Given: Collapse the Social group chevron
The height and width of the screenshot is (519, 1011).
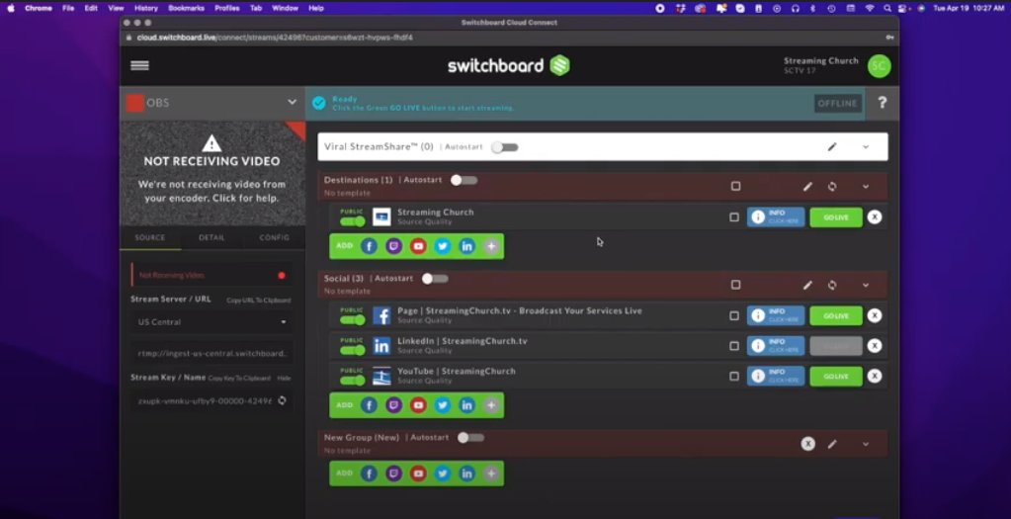Looking at the screenshot, I should [866, 285].
